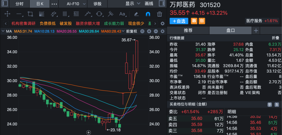Screen dimensions: 282x135
Task: Toggle the blue magnet snap tool
Action: (148, 14)
